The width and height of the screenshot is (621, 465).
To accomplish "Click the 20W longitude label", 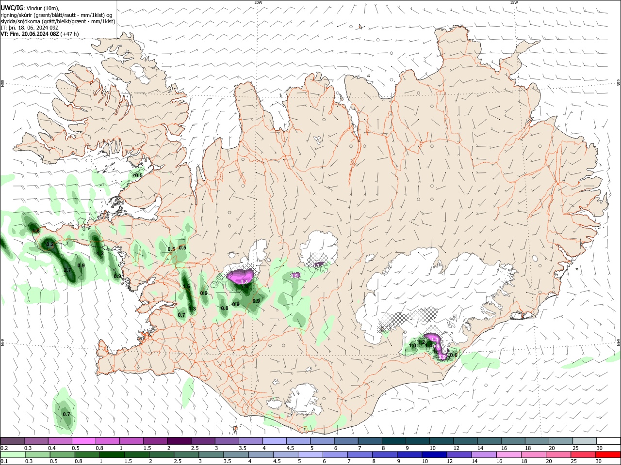I will (258, 2).
